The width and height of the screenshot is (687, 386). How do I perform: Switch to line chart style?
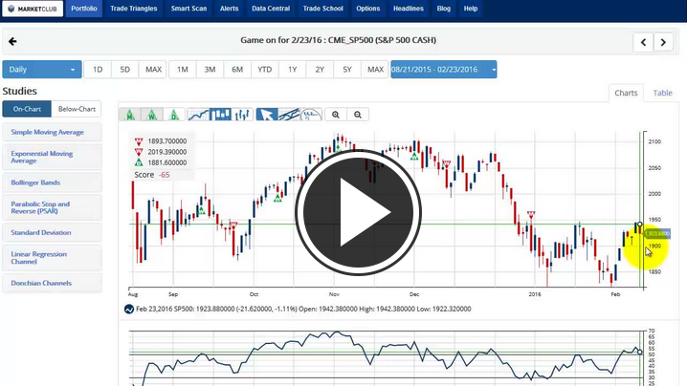click(x=198, y=115)
